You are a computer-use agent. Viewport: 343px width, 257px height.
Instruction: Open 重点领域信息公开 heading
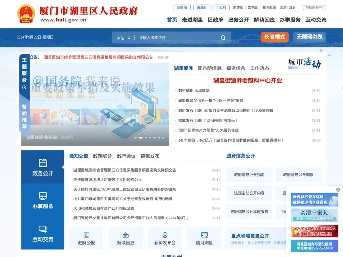(250, 236)
